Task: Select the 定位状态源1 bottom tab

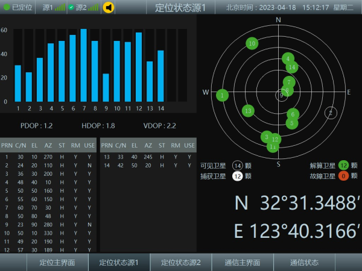Action: [x=119, y=262]
